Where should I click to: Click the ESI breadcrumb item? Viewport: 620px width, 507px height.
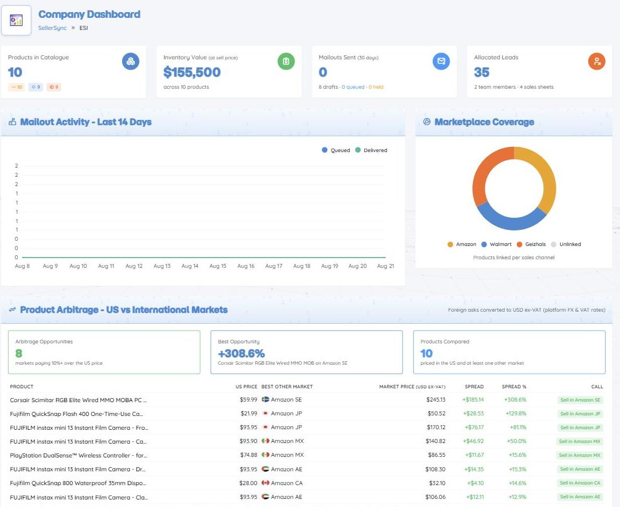point(84,28)
